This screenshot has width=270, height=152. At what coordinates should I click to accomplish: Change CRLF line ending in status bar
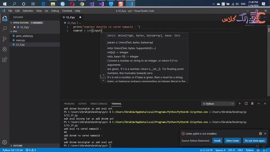240,150
